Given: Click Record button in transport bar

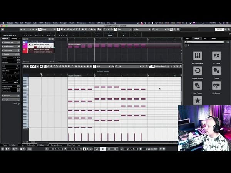Looking at the screenshot, I should tap(115, 149).
